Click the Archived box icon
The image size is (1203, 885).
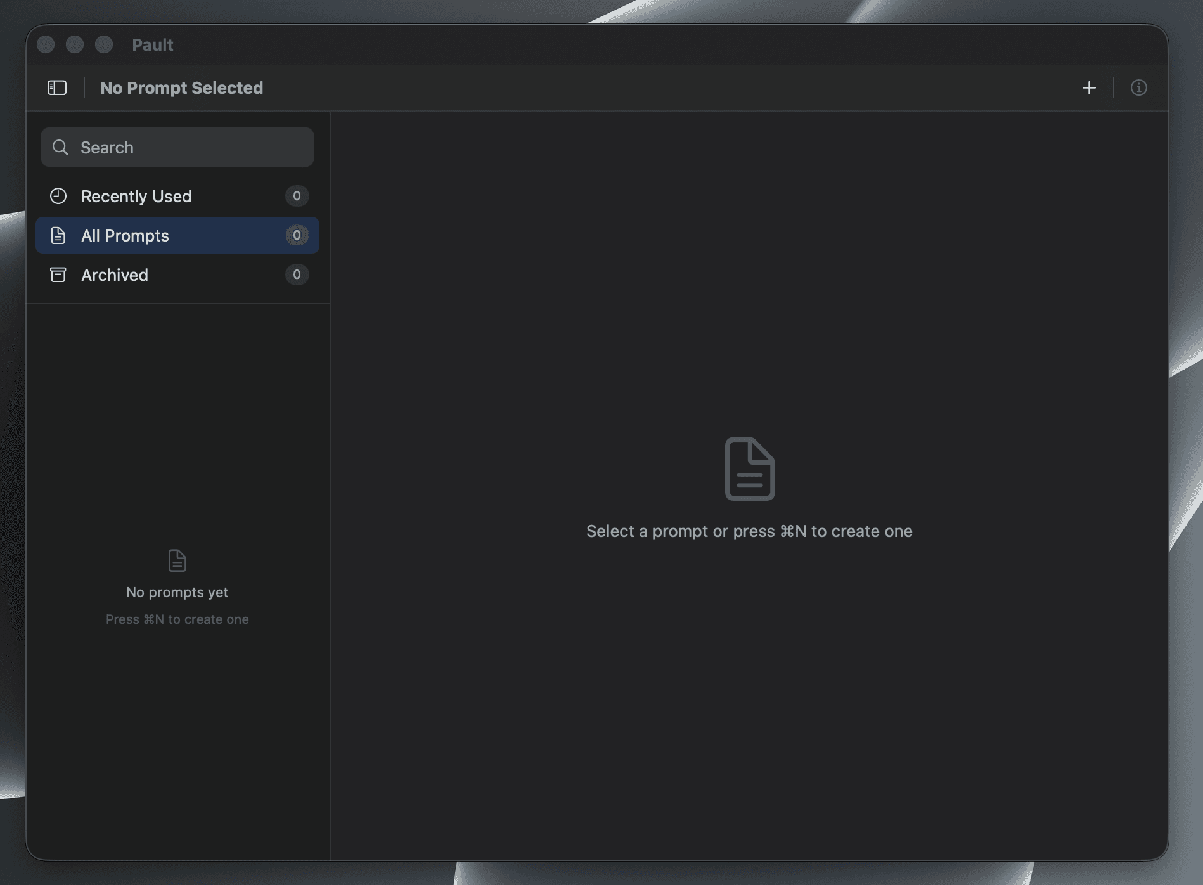click(x=58, y=275)
